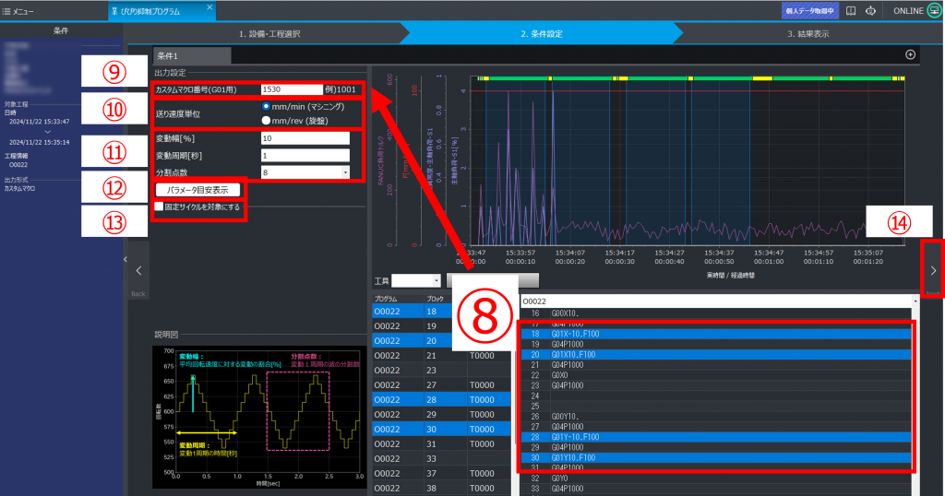Click the 条件 sidebar header
Viewport: 945px width, 496px height.
click(61, 30)
